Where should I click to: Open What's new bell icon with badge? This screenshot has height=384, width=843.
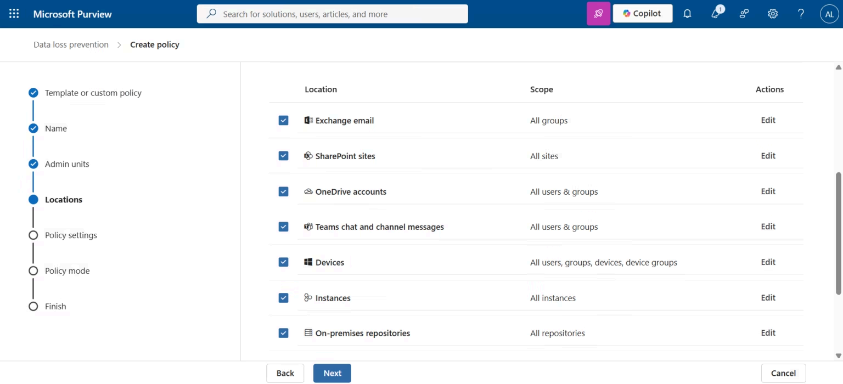pos(716,13)
